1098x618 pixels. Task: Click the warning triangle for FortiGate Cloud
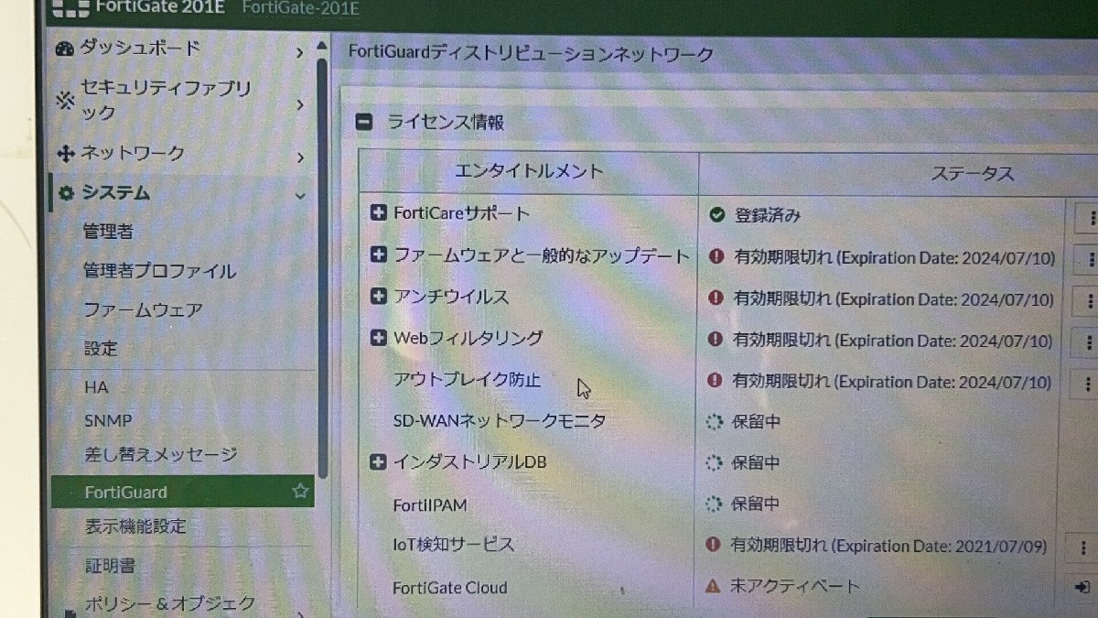point(713,585)
